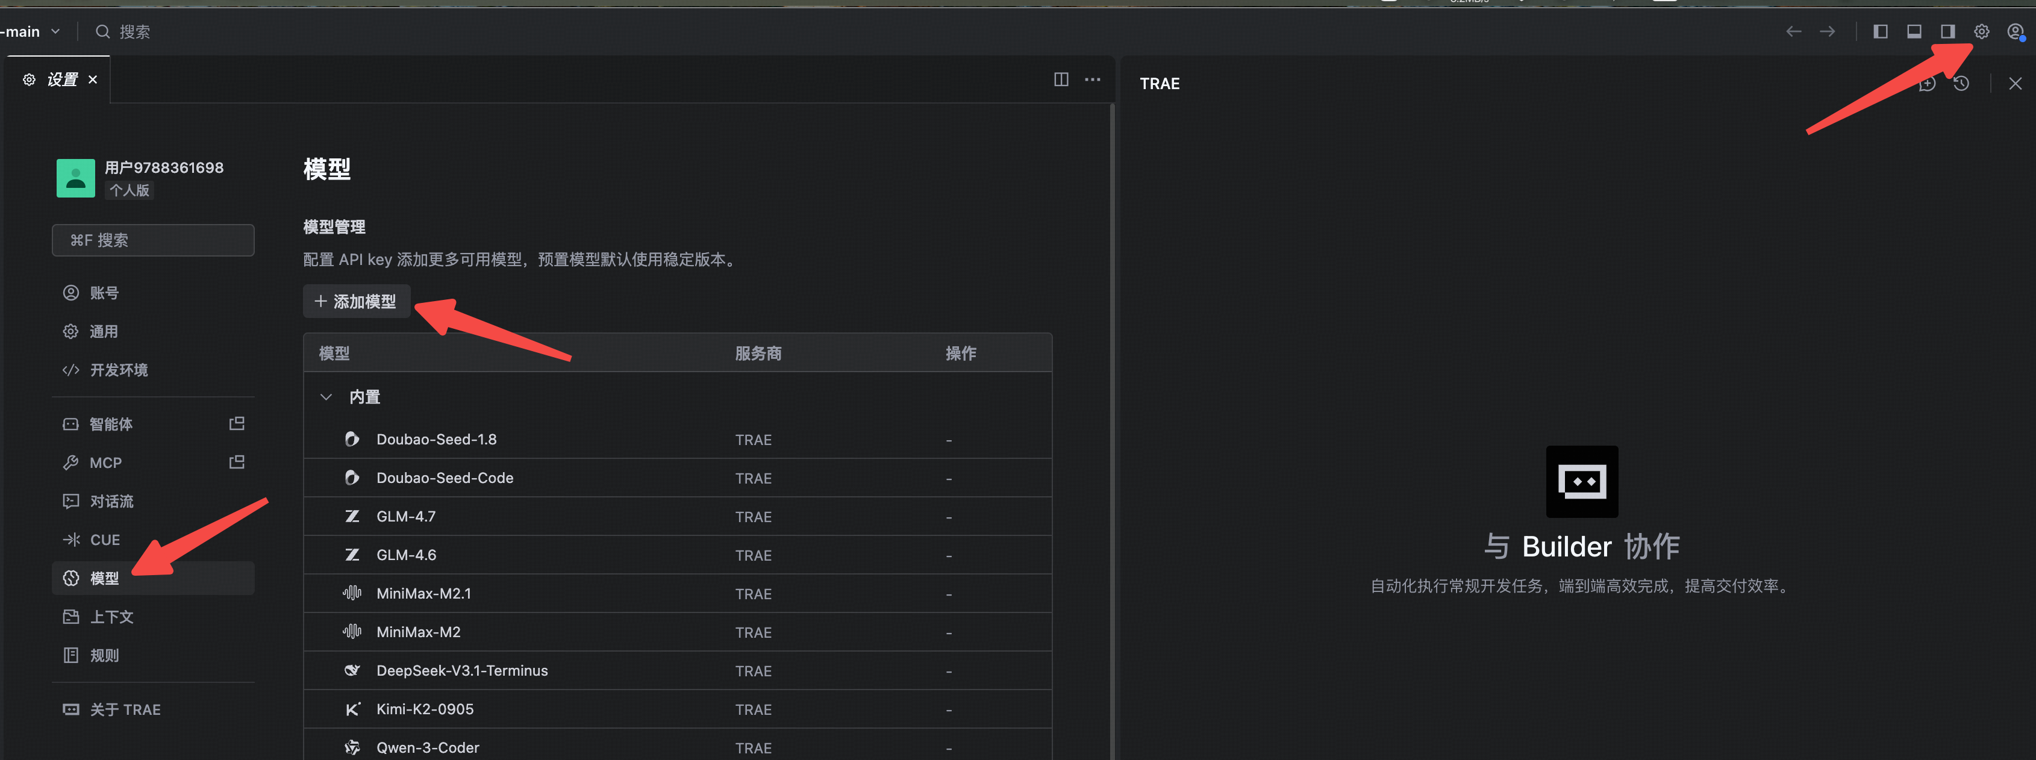Open 关于 TRAE page

click(x=125, y=709)
